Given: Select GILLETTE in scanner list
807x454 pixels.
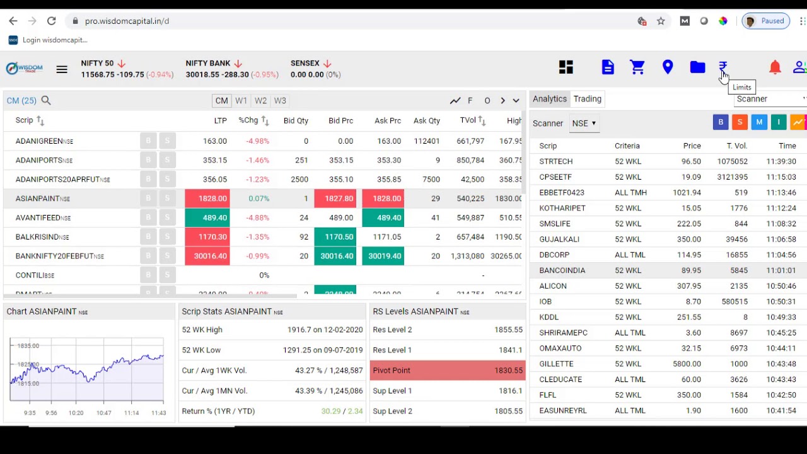Looking at the screenshot, I should (x=668, y=364).
